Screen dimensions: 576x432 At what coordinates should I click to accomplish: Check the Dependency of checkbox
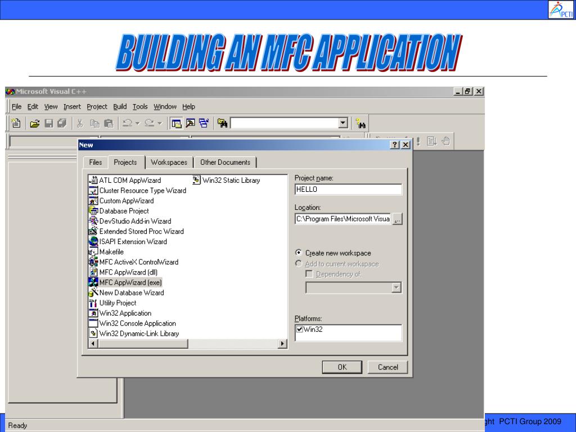(309, 274)
